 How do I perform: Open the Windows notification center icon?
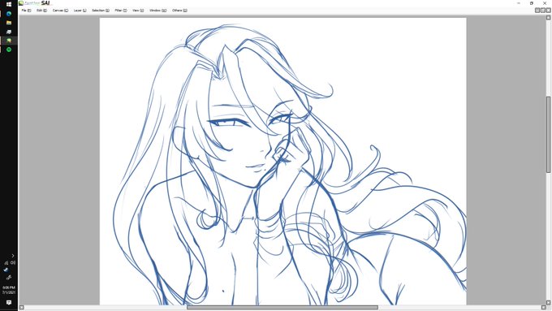tap(9, 303)
